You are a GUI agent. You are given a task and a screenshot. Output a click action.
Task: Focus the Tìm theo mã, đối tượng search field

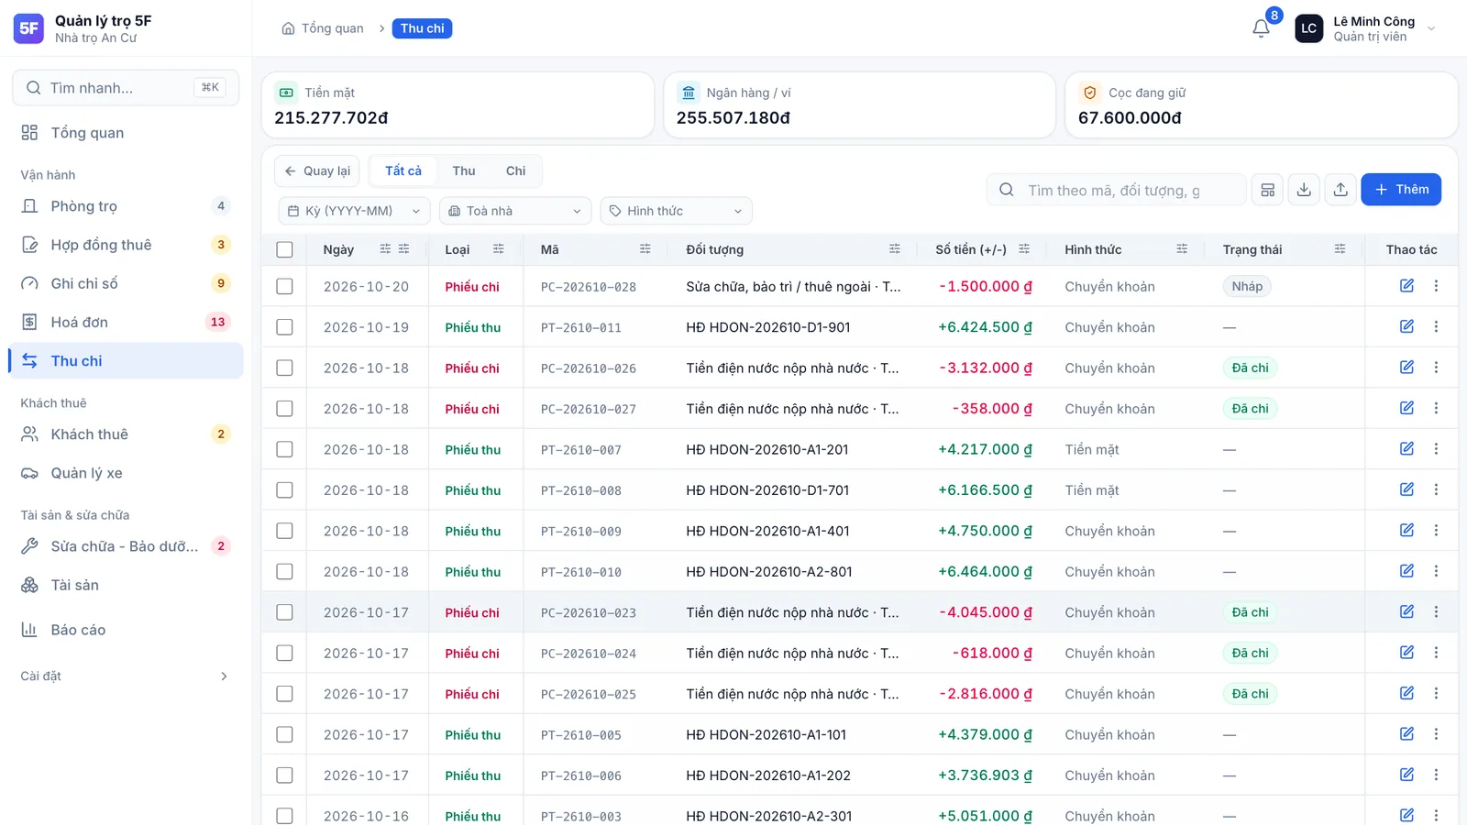tap(1116, 190)
